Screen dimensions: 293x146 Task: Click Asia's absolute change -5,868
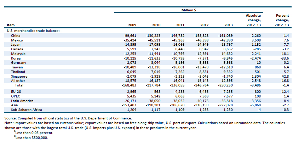(x=255, y=105)
